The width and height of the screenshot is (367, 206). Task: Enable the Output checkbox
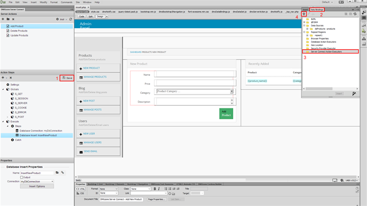(x=21, y=177)
